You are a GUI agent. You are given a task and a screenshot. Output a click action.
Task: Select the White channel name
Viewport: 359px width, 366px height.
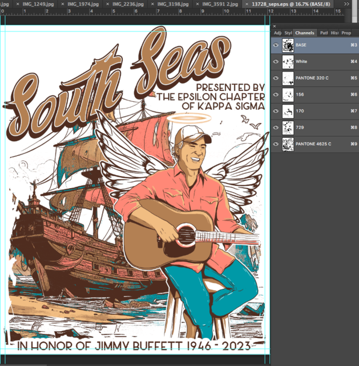point(301,61)
